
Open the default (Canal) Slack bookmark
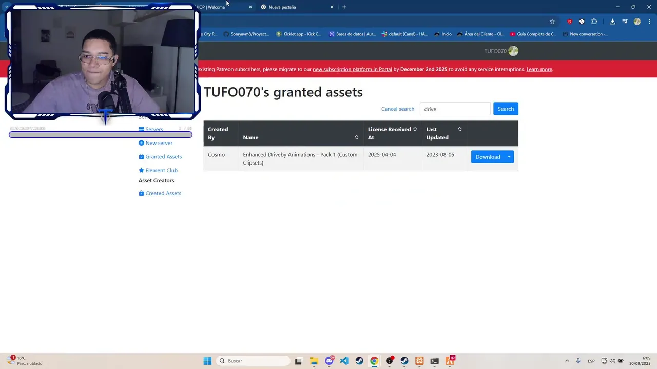pos(404,34)
